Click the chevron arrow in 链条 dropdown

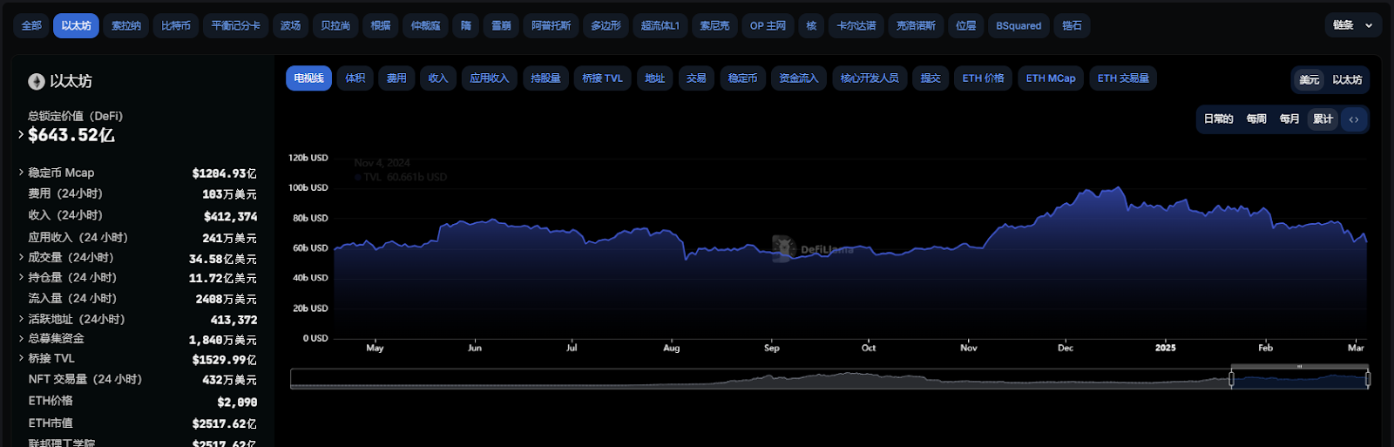(1369, 26)
